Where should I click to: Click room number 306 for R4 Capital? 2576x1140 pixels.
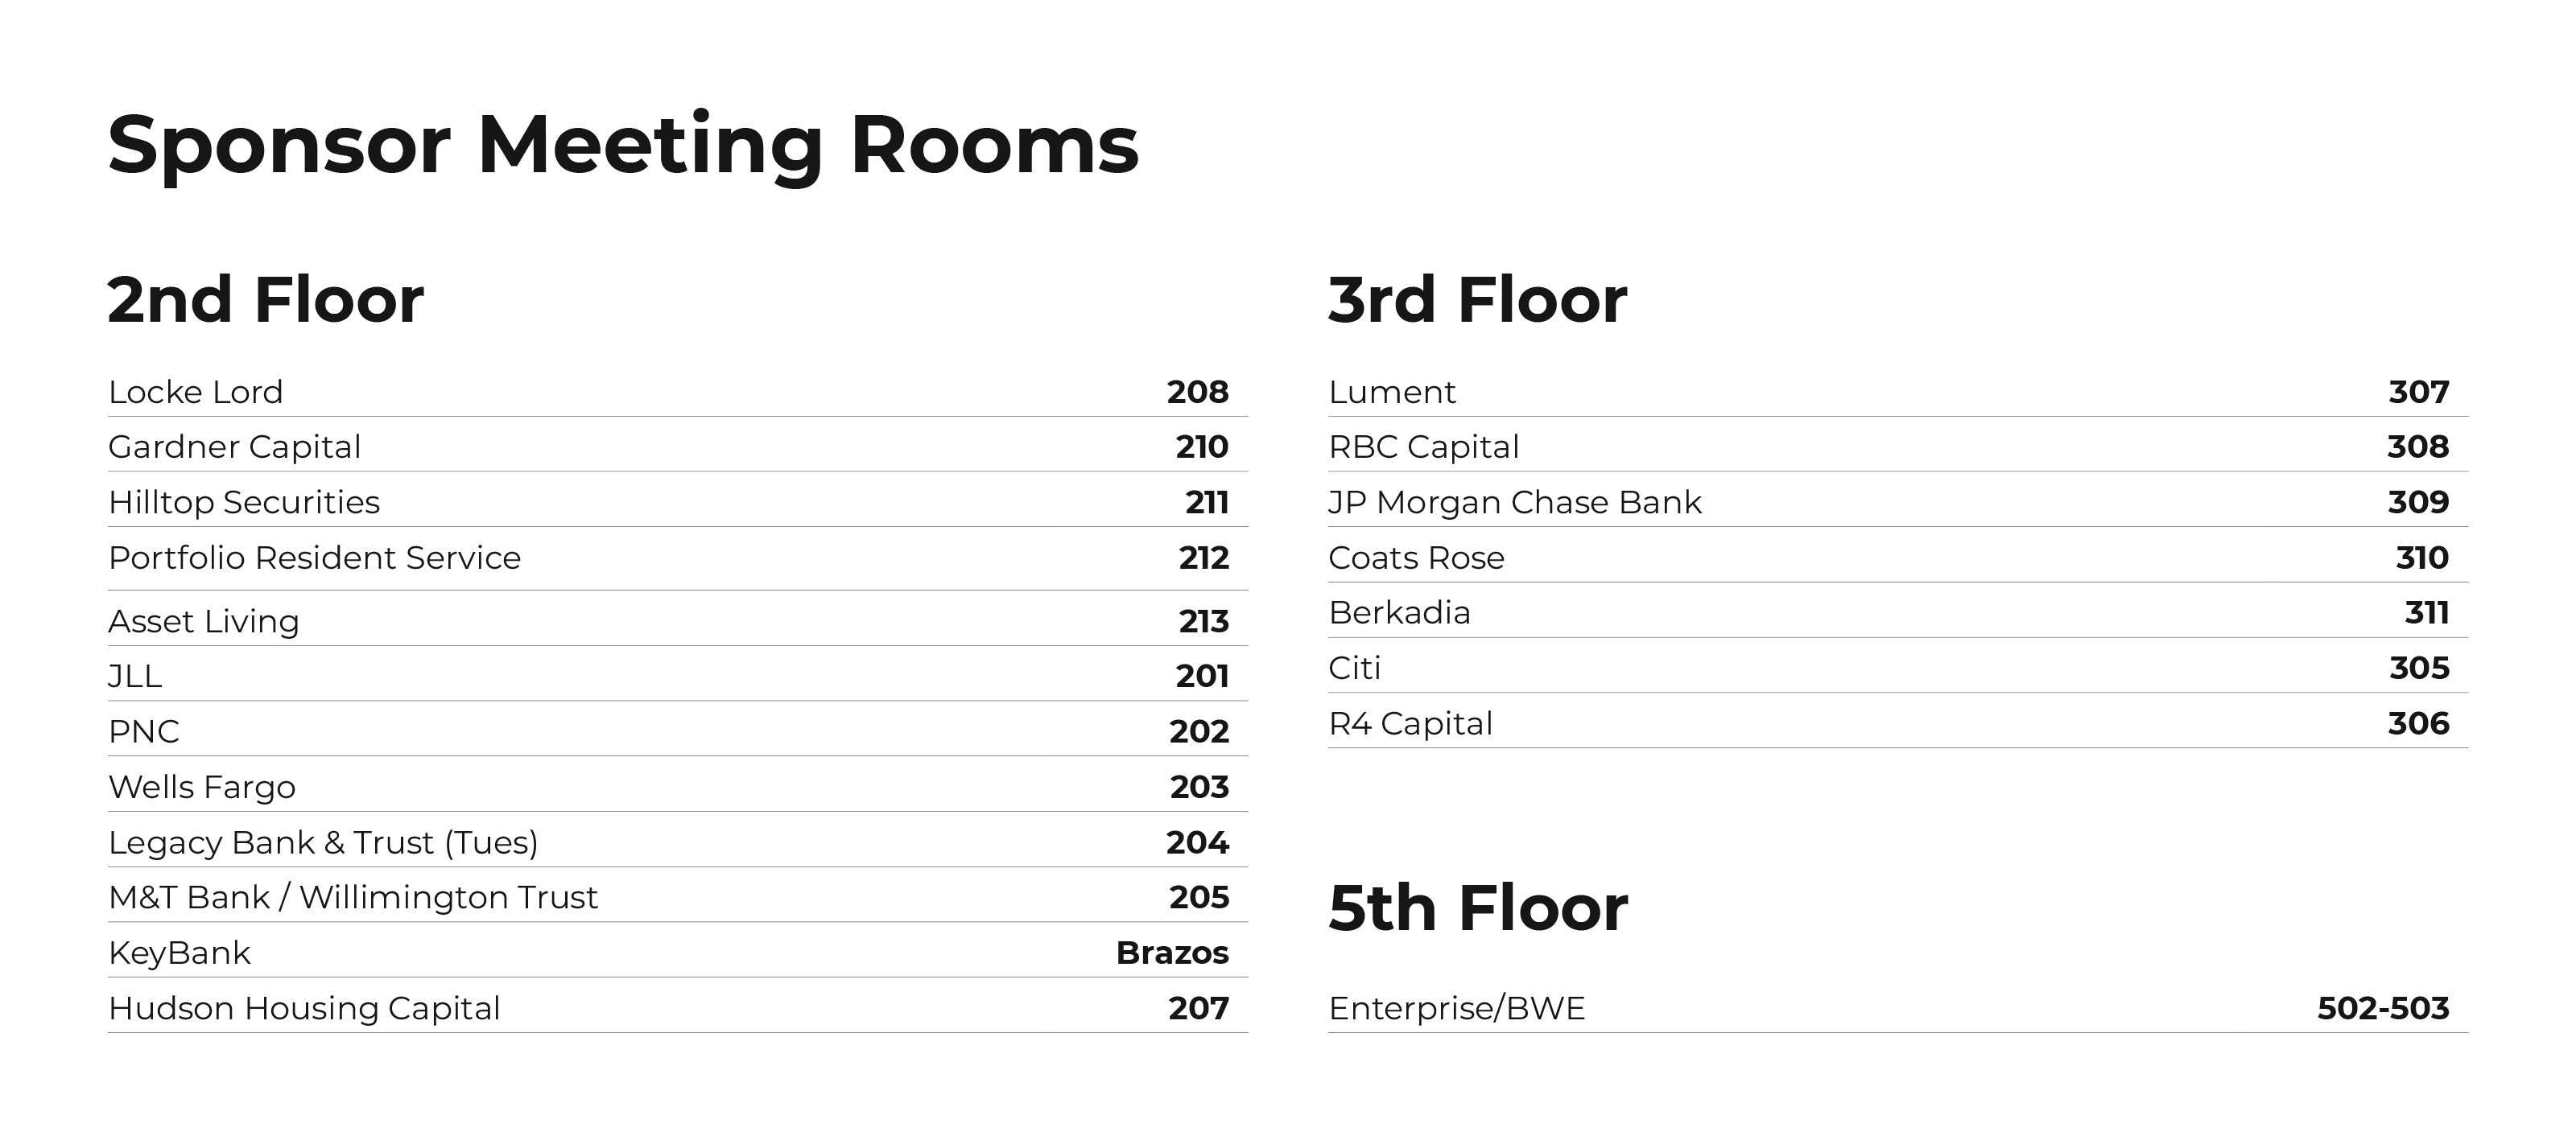click(x=2419, y=723)
